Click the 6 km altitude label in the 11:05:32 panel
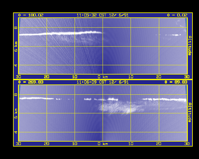 coord(16,47)
